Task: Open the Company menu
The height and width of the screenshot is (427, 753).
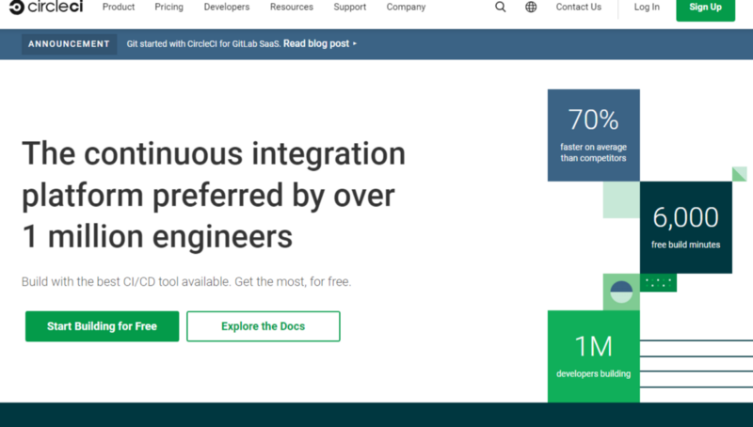Action: 406,7
